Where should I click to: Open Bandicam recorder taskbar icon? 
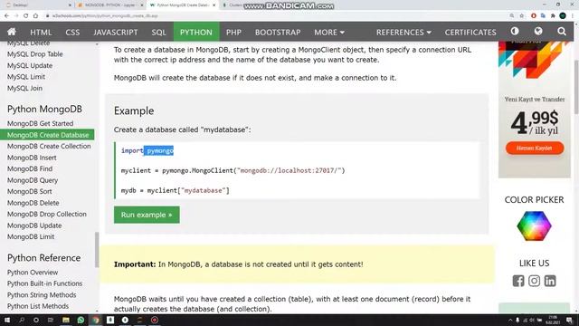155,320
